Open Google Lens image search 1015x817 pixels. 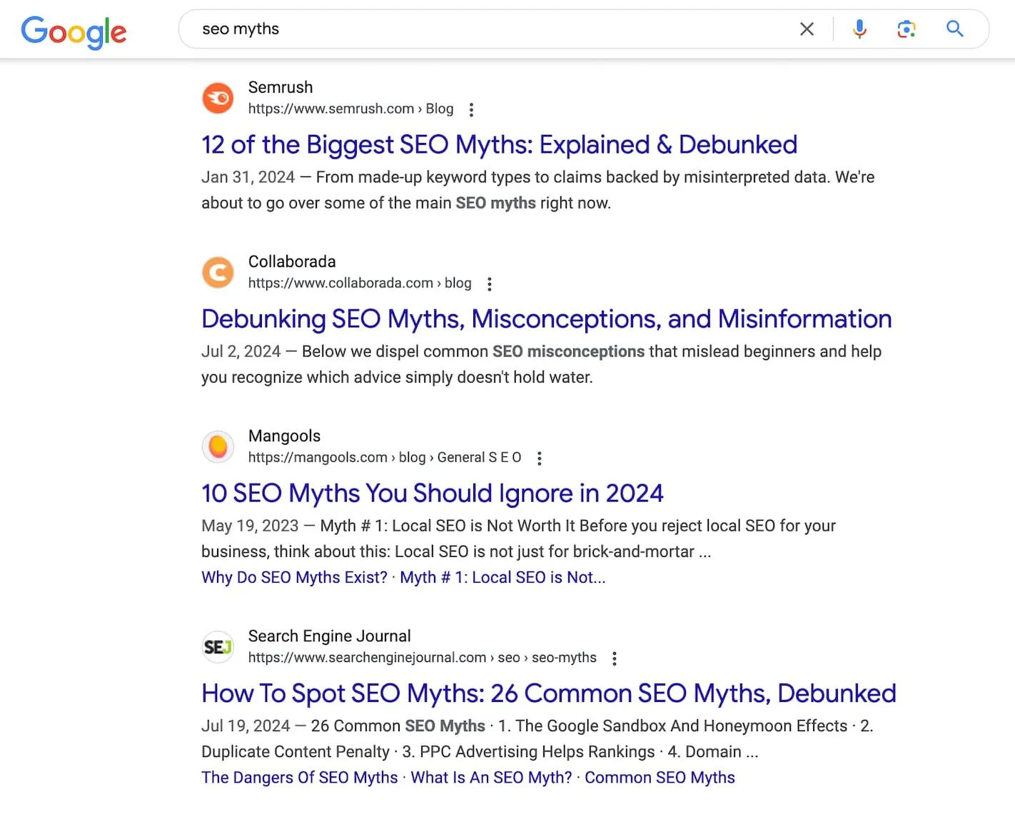(x=907, y=29)
